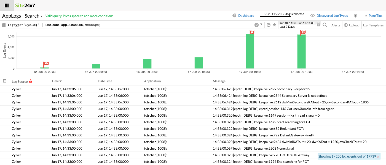The height and width of the screenshot is (165, 386).
Task: Open Log Templates
Action: click(x=373, y=25)
